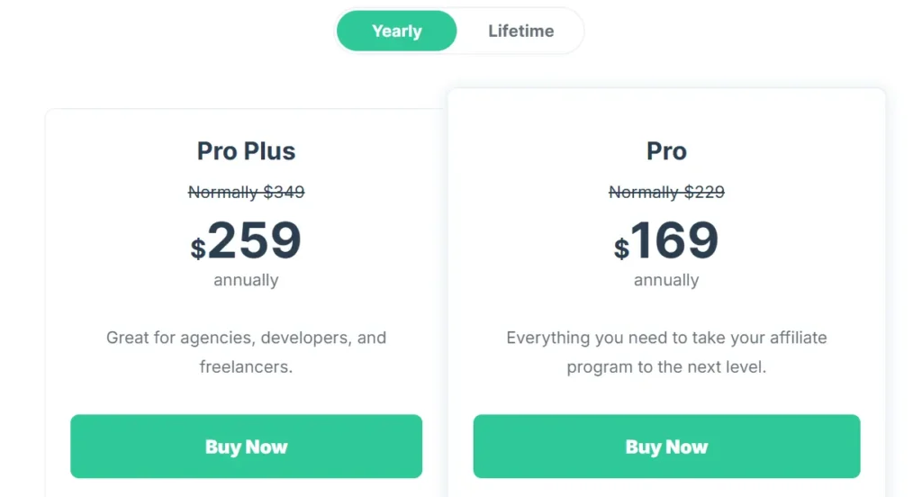Click the Pro Plus plan title
Image resolution: width=922 pixels, height=497 pixels.
246,150
